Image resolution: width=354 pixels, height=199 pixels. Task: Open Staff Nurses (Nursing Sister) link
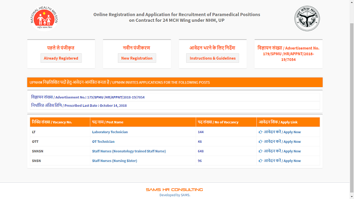(114, 161)
